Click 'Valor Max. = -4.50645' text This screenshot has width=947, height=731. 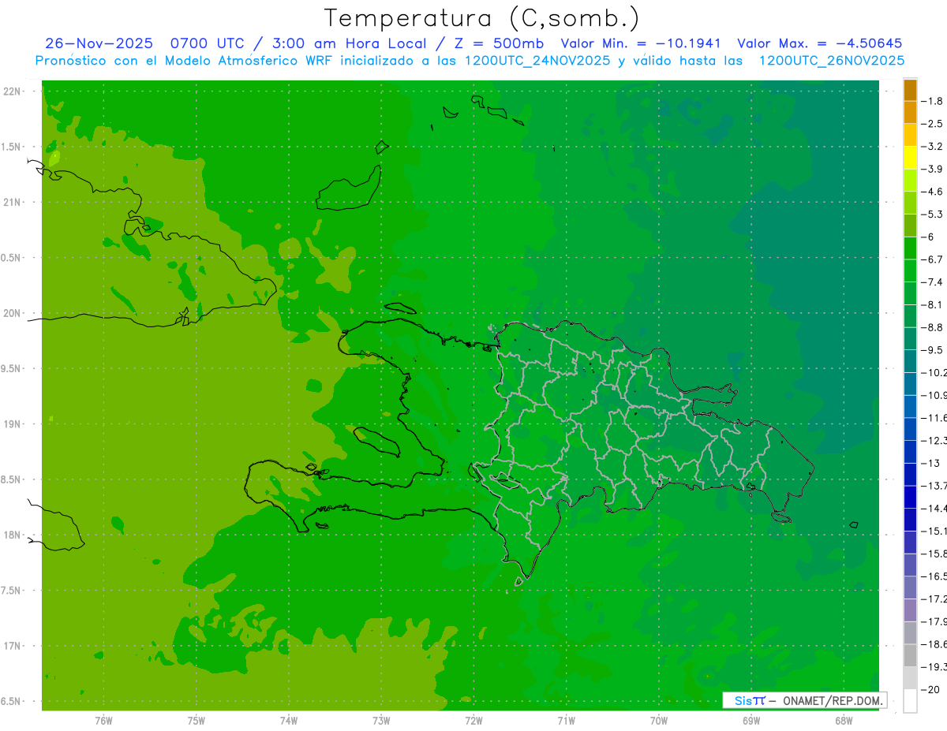pyautogui.click(x=819, y=43)
